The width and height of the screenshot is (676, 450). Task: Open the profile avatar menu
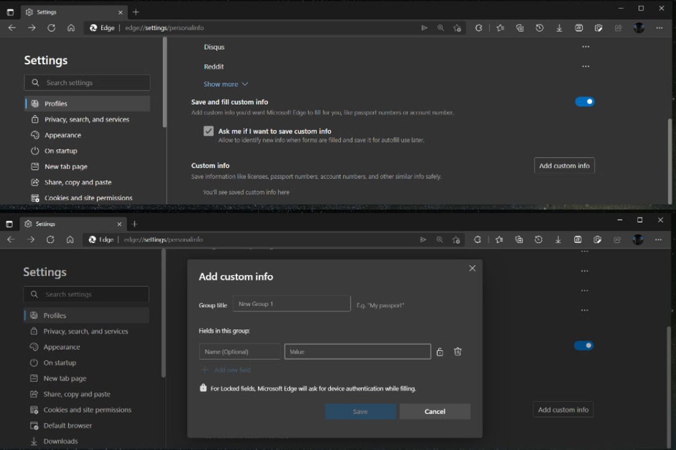point(639,28)
